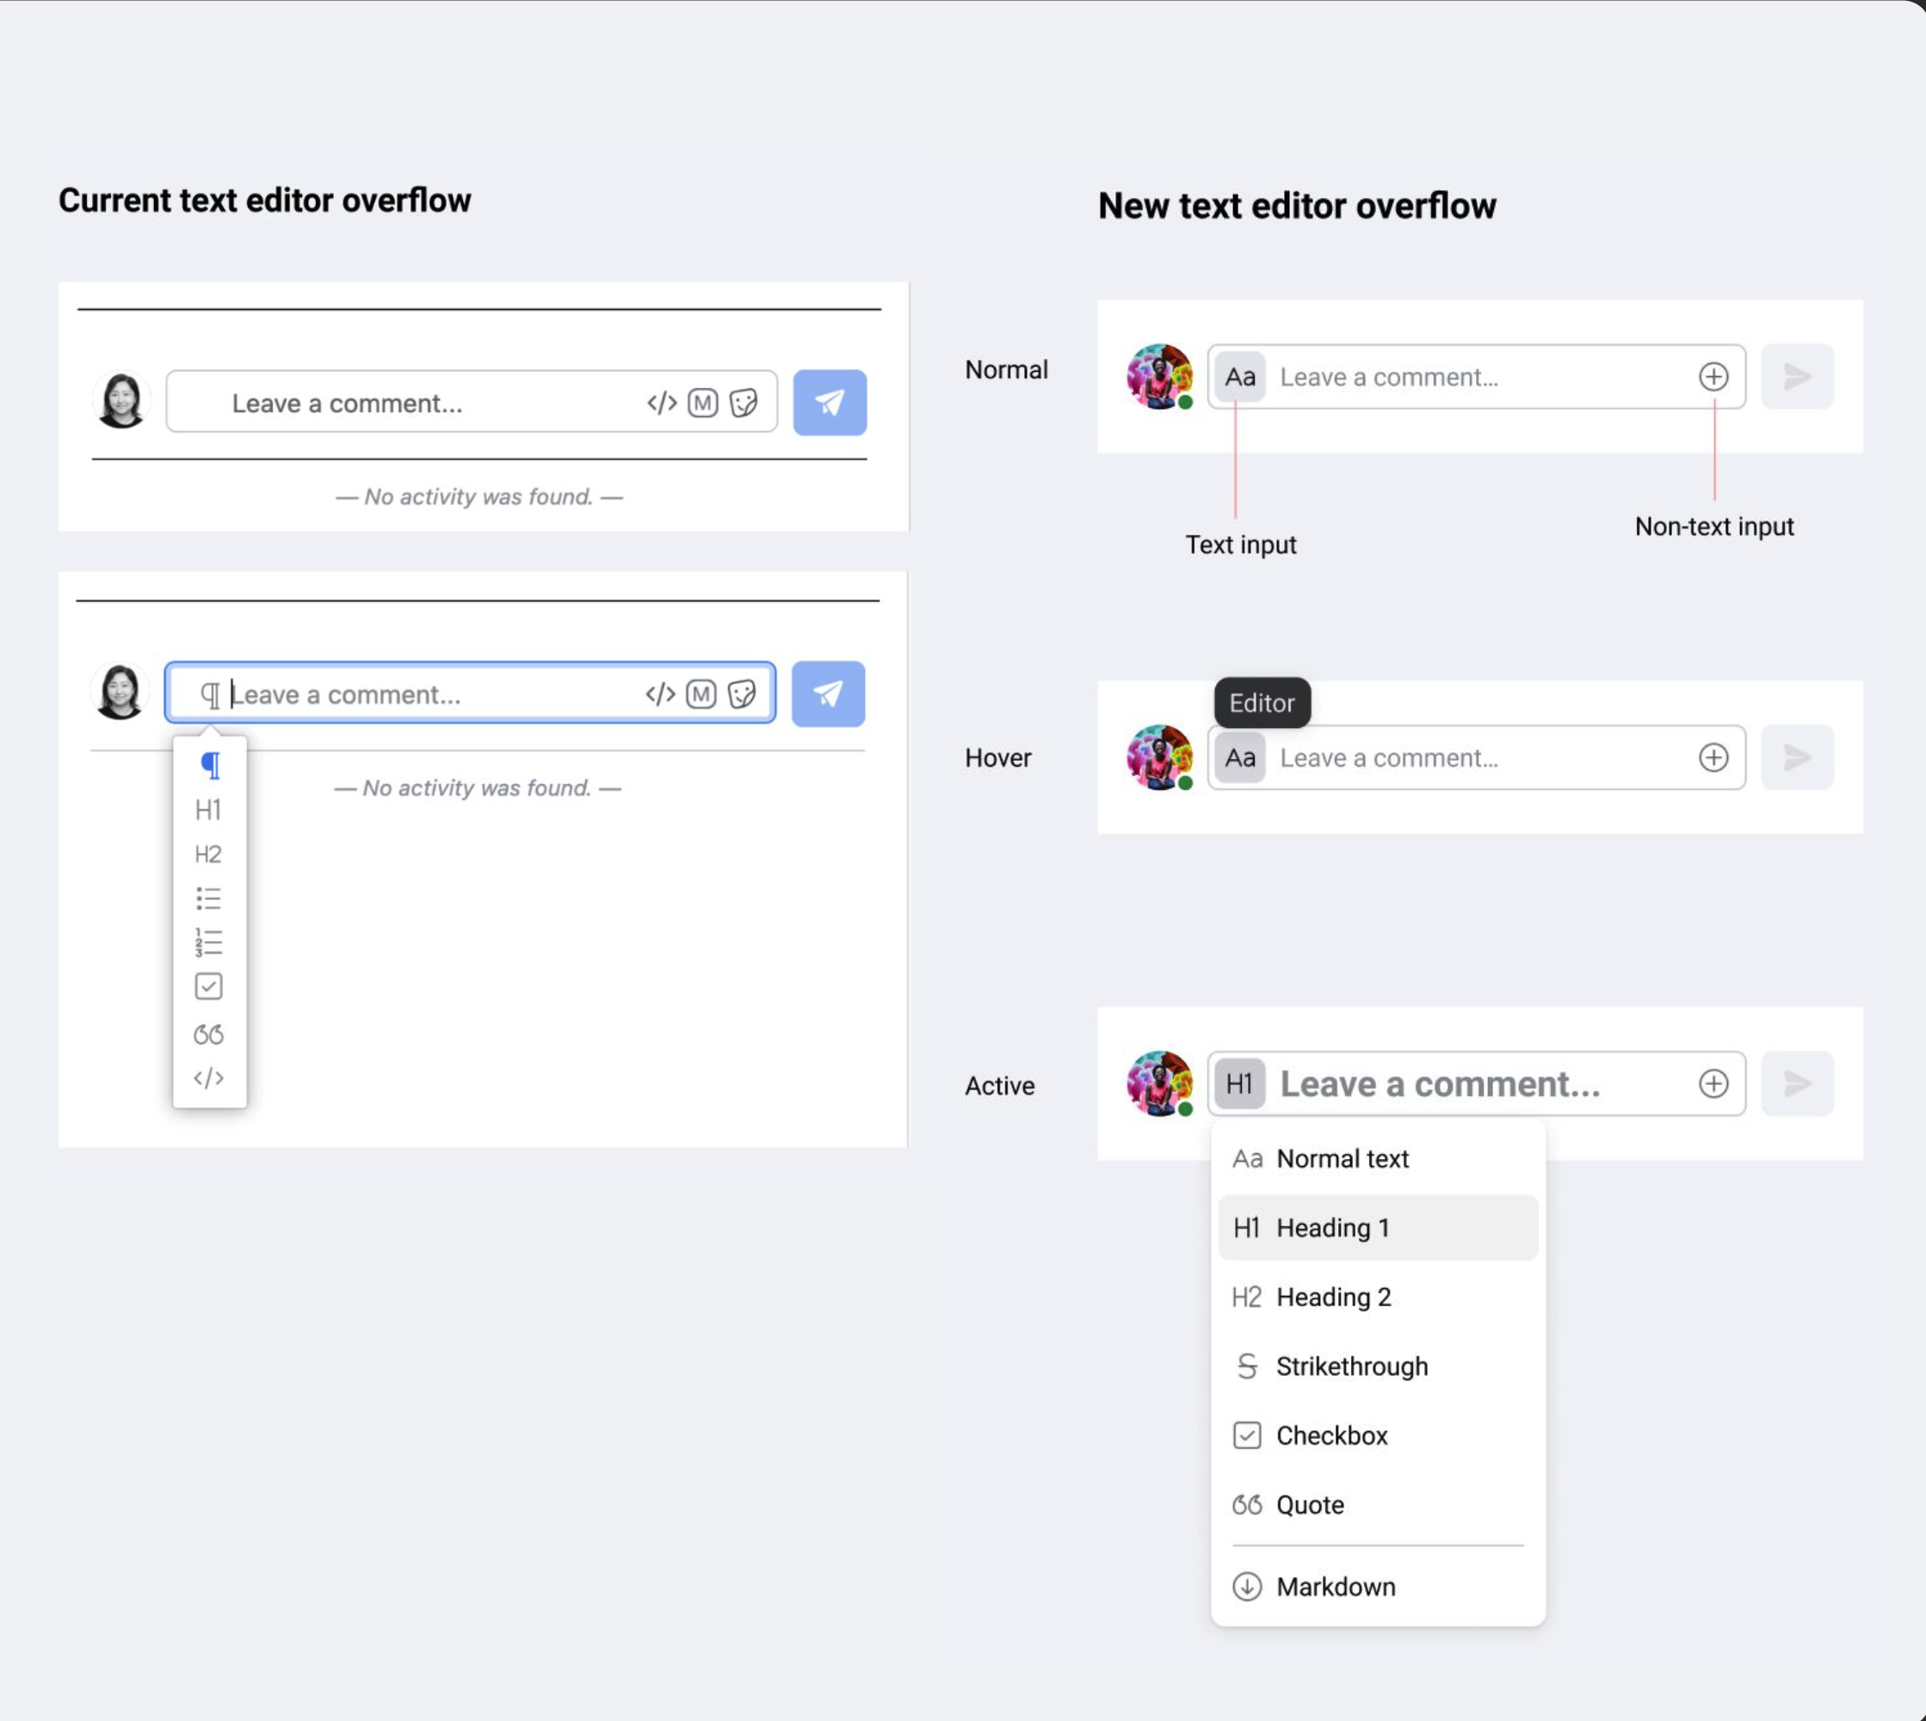This screenshot has height=1721, width=1926.
Task: Select the quote icon in the vertical format popup
Action: [209, 1034]
